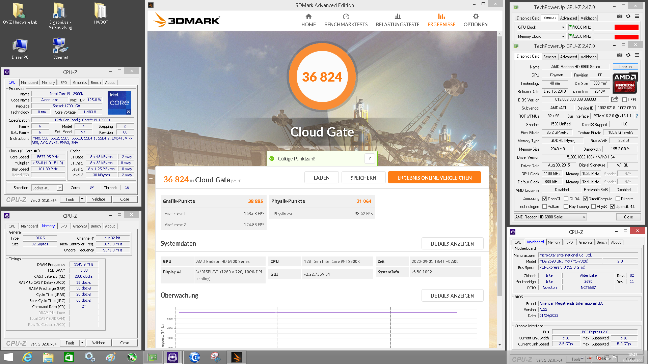Viewport: 648px width, 364px height.
Task: Expand the Tools arrow in the CPU-Z CPU window
Action: coord(82,199)
